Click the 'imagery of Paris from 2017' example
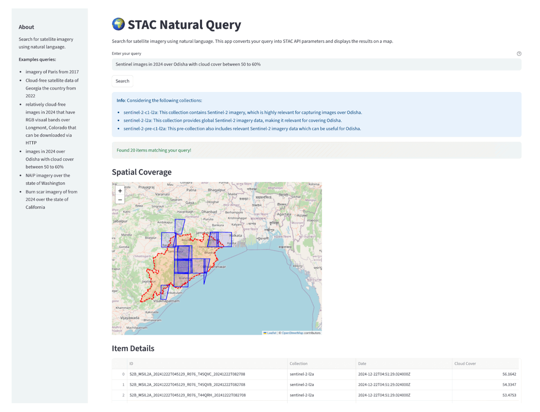The width and height of the screenshot is (540, 412). click(x=52, y=72)
